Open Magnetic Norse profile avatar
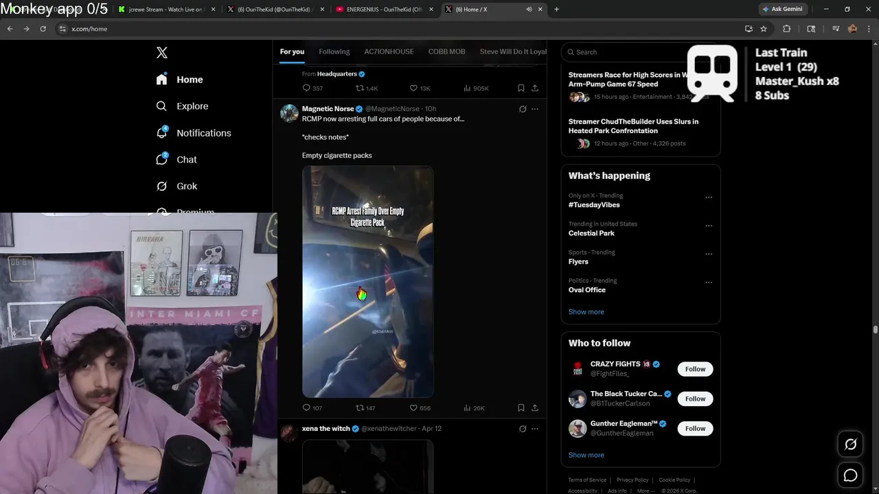879x494 pixels. pos(289,113)
